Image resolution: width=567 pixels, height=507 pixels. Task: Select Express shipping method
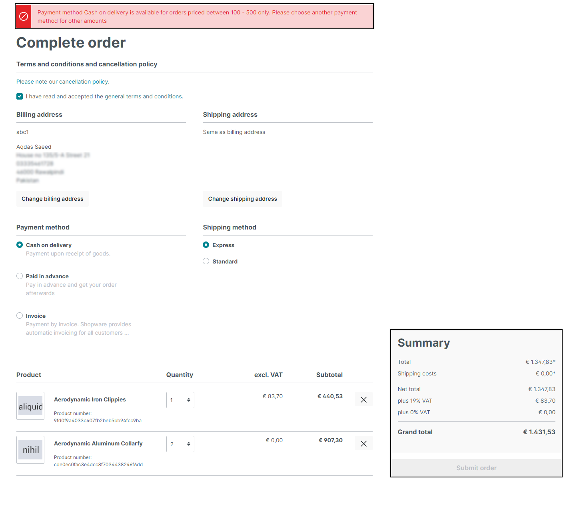(206, 245)
